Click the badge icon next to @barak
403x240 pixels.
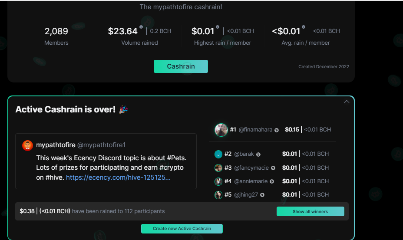(x=258, y=155)
